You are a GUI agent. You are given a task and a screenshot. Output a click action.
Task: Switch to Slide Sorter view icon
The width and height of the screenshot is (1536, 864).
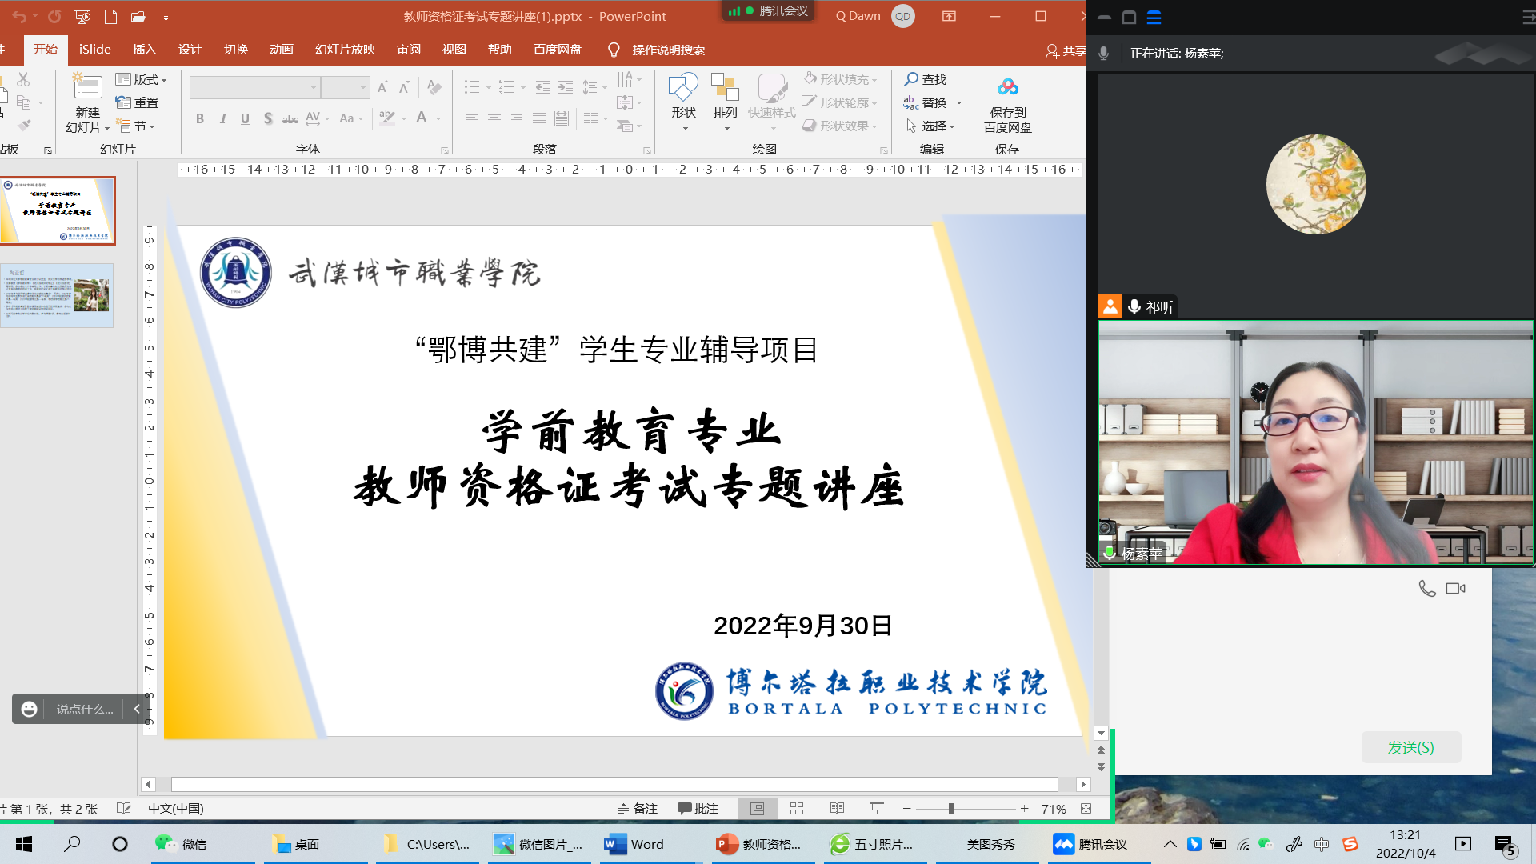point(797,809)
